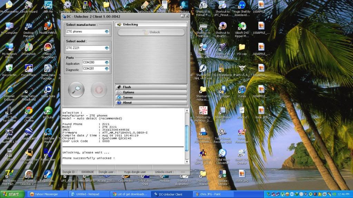This screenshot has width=353, height=198.
Task: Select Total Screen Recorder Gold icon
Action: click(223, 136)
